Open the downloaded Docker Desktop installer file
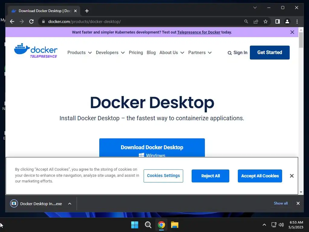 (x=36, y=204)
